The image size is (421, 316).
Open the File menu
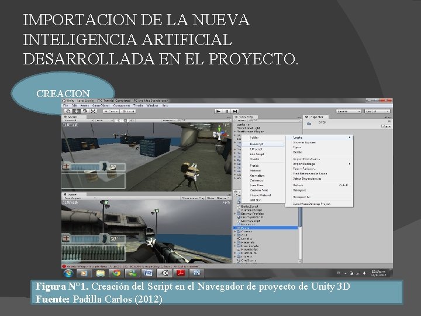[65, 105]
